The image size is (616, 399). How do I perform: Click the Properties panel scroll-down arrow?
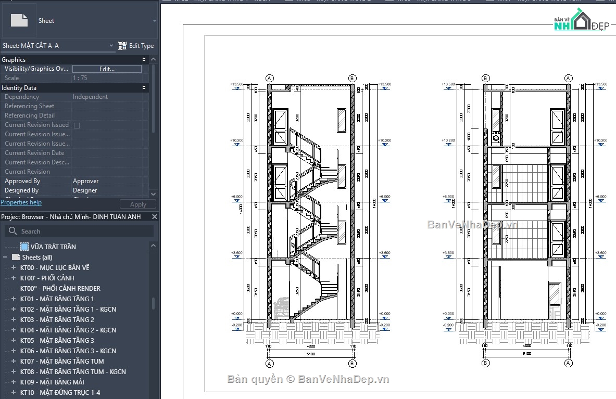(x=153, y=194)
